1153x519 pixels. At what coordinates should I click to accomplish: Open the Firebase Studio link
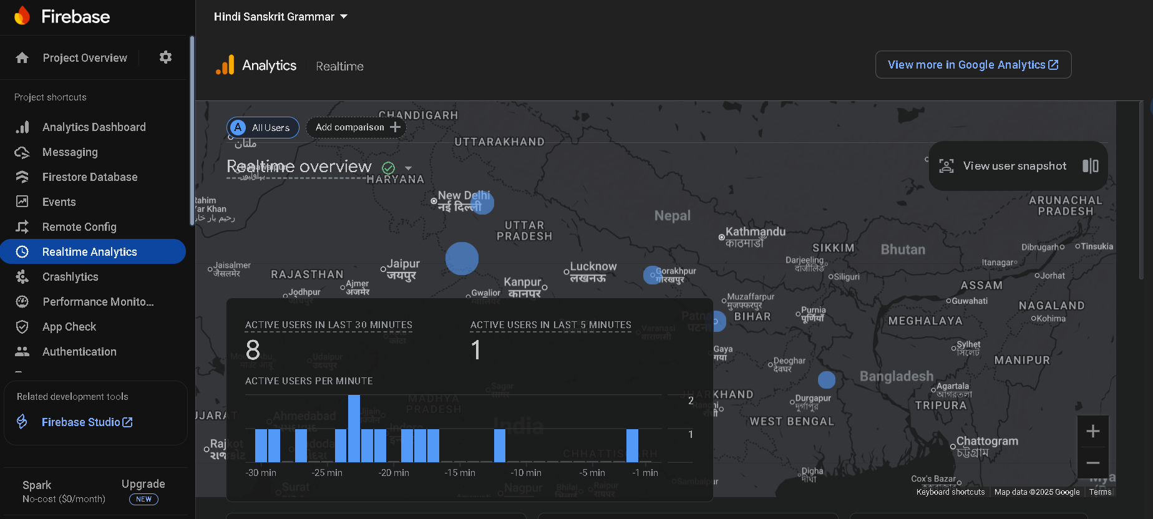(87, 422)
